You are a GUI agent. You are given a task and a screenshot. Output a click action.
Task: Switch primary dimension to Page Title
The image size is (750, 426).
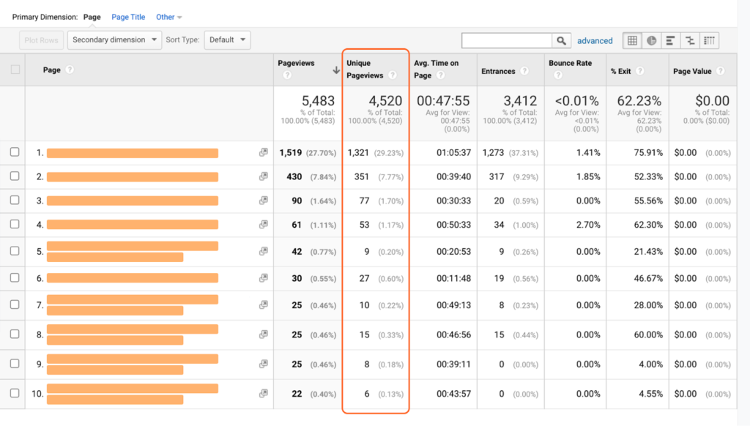pyautogui.click(x=128, y=17)
